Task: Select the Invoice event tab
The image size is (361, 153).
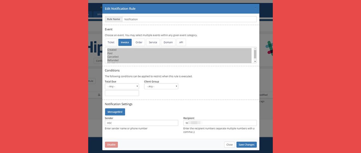Action: pos(125,42)
